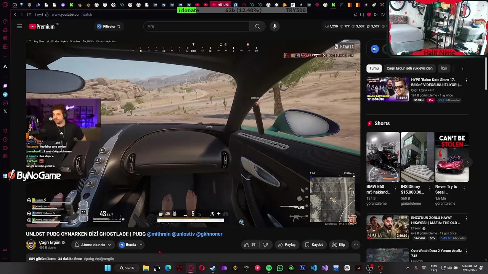The width and height of the screenshot is (488, 274).
Task: Open Instagram in Opera GX sidebar
Action: click(x=5, y=103)
